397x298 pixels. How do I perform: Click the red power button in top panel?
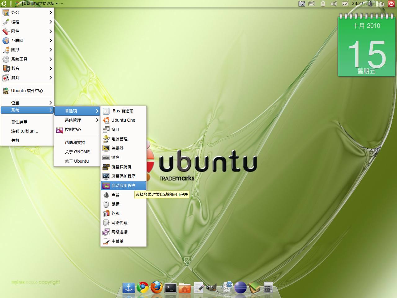[391, 4]
